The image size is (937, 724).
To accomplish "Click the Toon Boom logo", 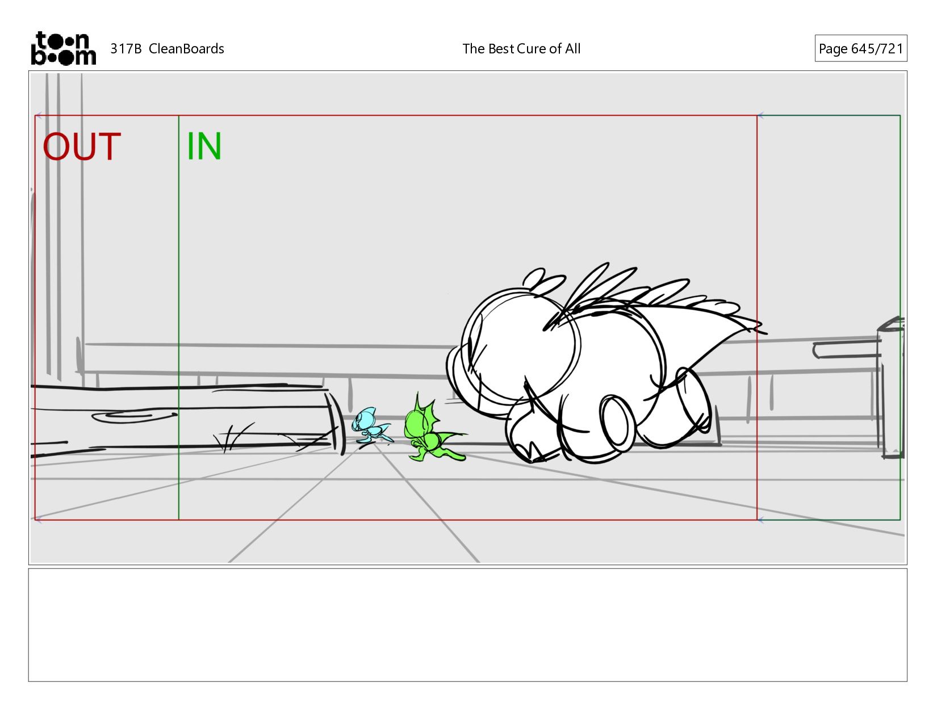I will (63, 48).
